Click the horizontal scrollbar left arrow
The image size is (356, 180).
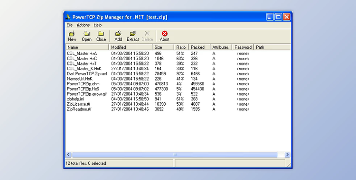coord(68,154)
